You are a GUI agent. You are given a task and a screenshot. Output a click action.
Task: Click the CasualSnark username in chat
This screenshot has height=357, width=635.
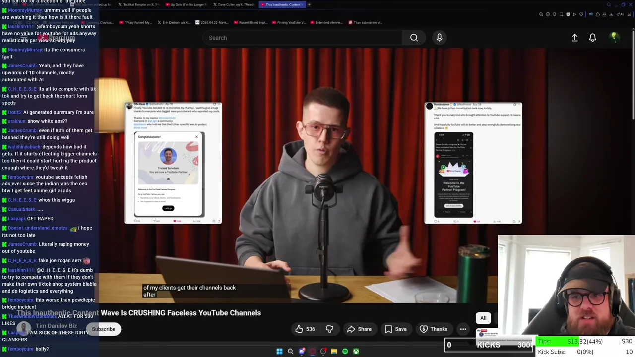tap(21, 209)
